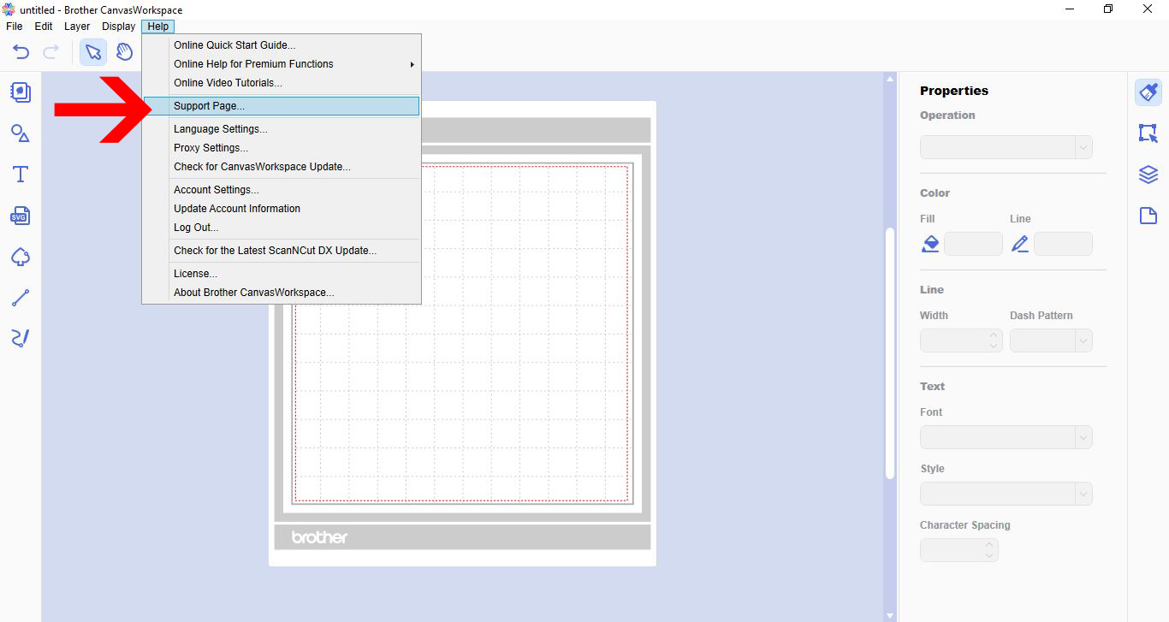Click the scrollbar up arrow
The width and height of the screenshot is (1169, 622).
[890, 79]
